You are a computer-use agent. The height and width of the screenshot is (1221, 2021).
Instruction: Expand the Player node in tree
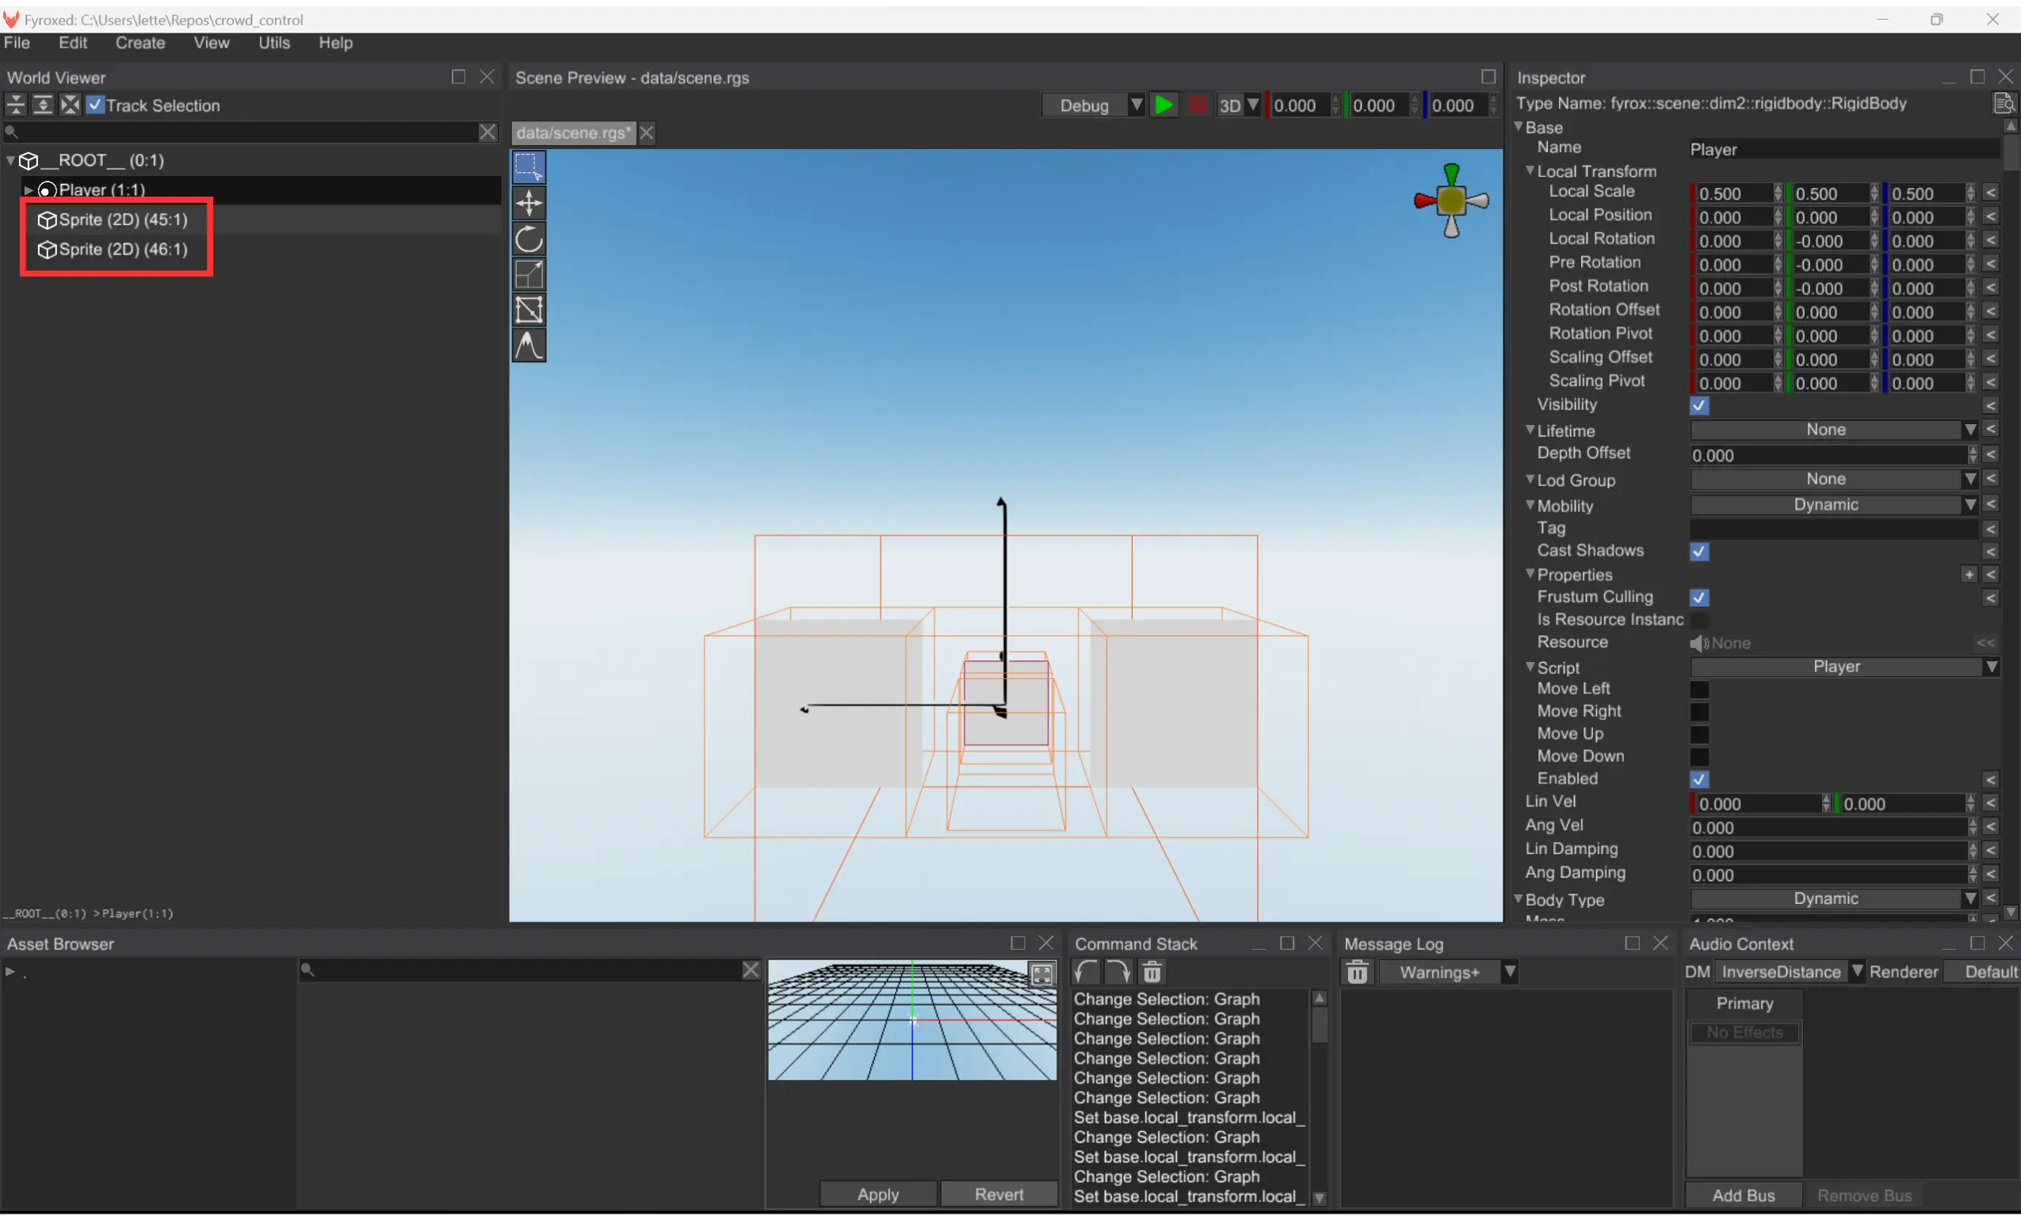click(x=29, y=190)
